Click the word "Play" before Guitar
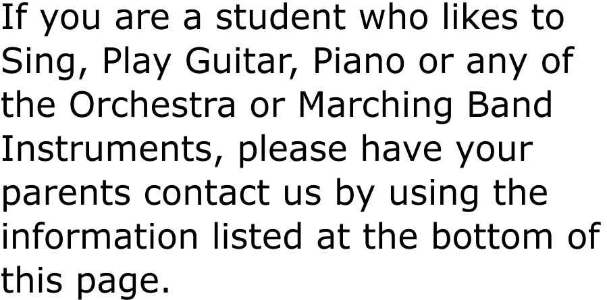Image resolution: width=607 pixels, height=300 pixels. [136, 64]
